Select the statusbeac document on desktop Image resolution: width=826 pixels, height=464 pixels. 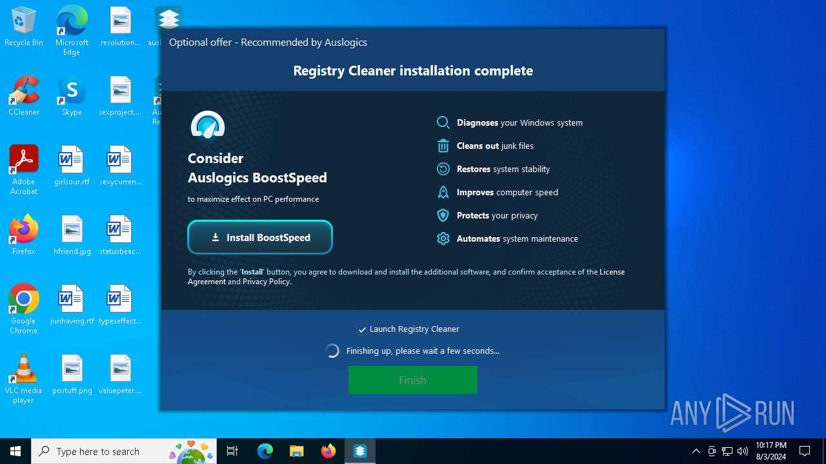(x=120, y=236)
